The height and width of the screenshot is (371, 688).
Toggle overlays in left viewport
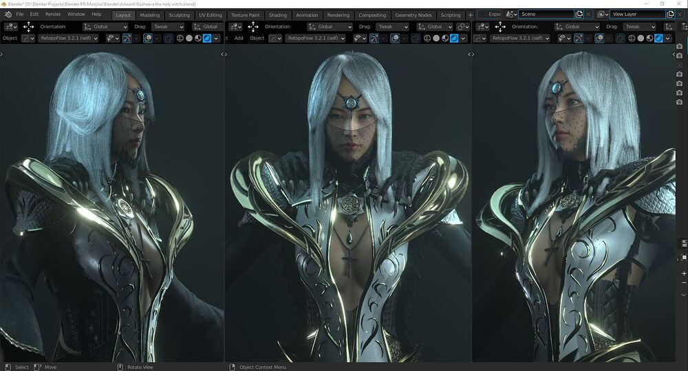(148, 38)
